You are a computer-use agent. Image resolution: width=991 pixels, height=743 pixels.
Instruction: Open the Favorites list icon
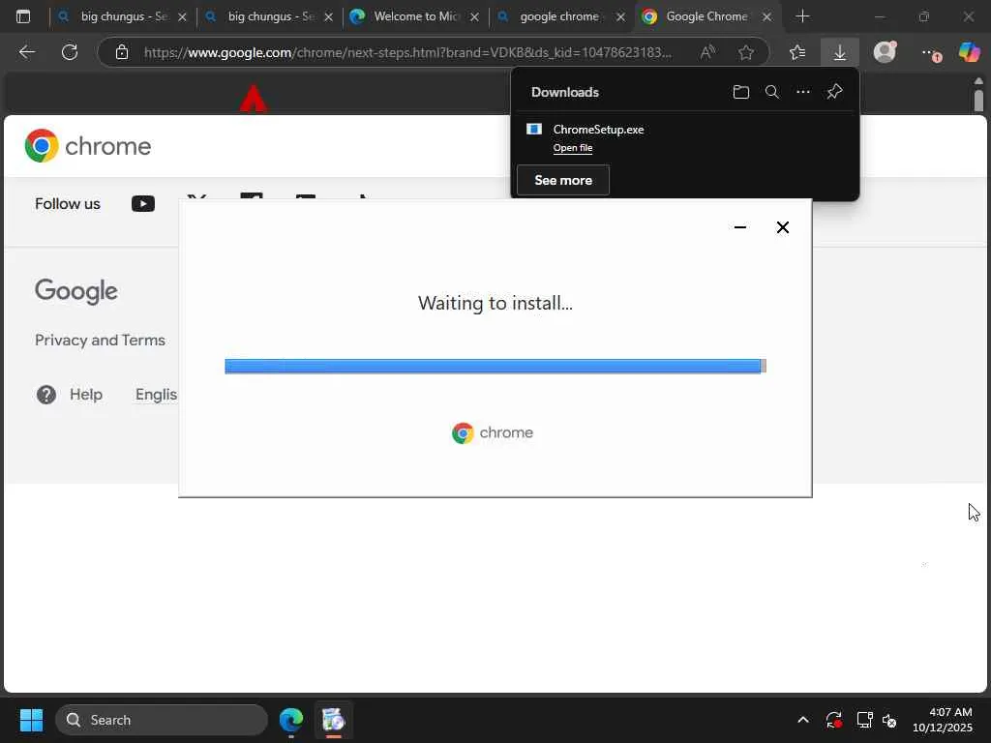797,52
